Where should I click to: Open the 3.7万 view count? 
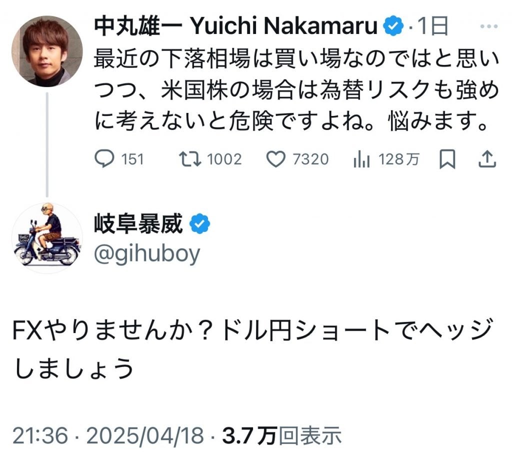coord(249,436)
